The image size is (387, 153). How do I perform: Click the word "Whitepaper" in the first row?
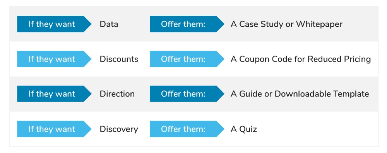click(x=319, y=24)
